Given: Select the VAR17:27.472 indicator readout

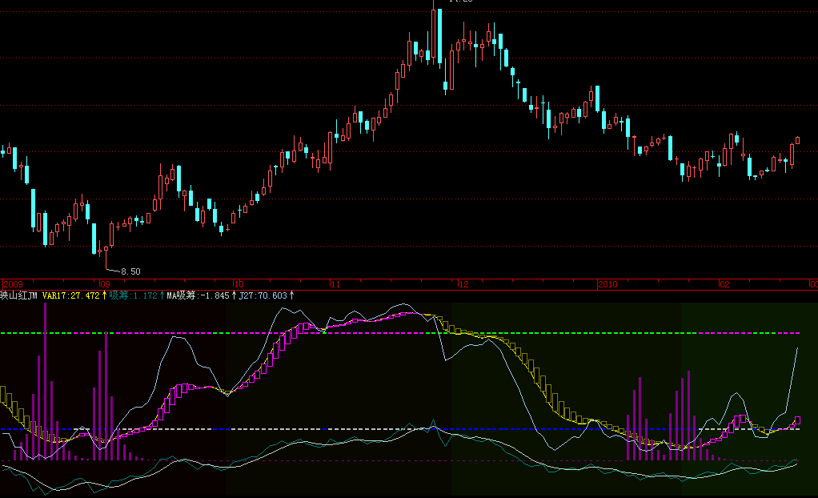Looking at the screenshot, I should coord(71,295).
